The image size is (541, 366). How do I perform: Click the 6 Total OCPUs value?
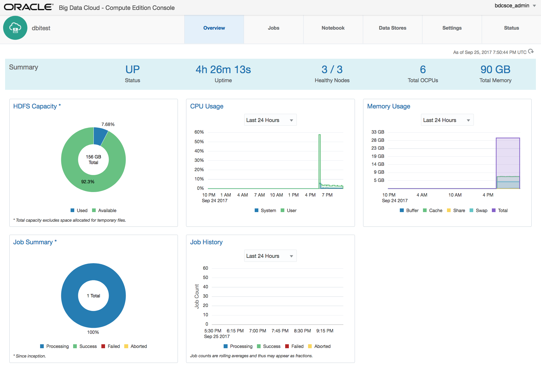423,69
